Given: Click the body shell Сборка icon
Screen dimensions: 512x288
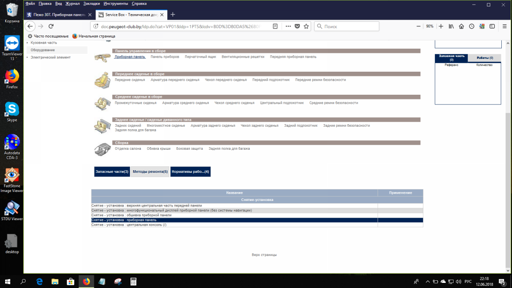Looking at the screenshot, I should (x=102, y=149).
